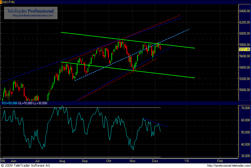Click the Nov label on time axis
251x168 pixels.
(133, 161)
